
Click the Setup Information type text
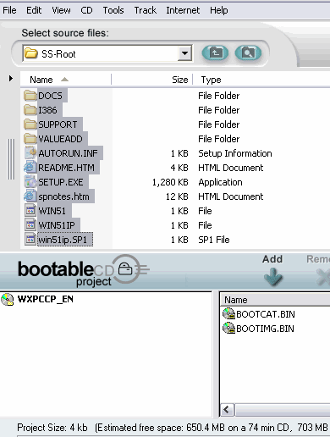(235, 153)
